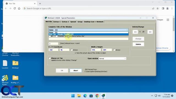This screenshot has height=99, width=176.
Task: Launch Microsoft Edge from taskbar
Action: pos(85,96)
